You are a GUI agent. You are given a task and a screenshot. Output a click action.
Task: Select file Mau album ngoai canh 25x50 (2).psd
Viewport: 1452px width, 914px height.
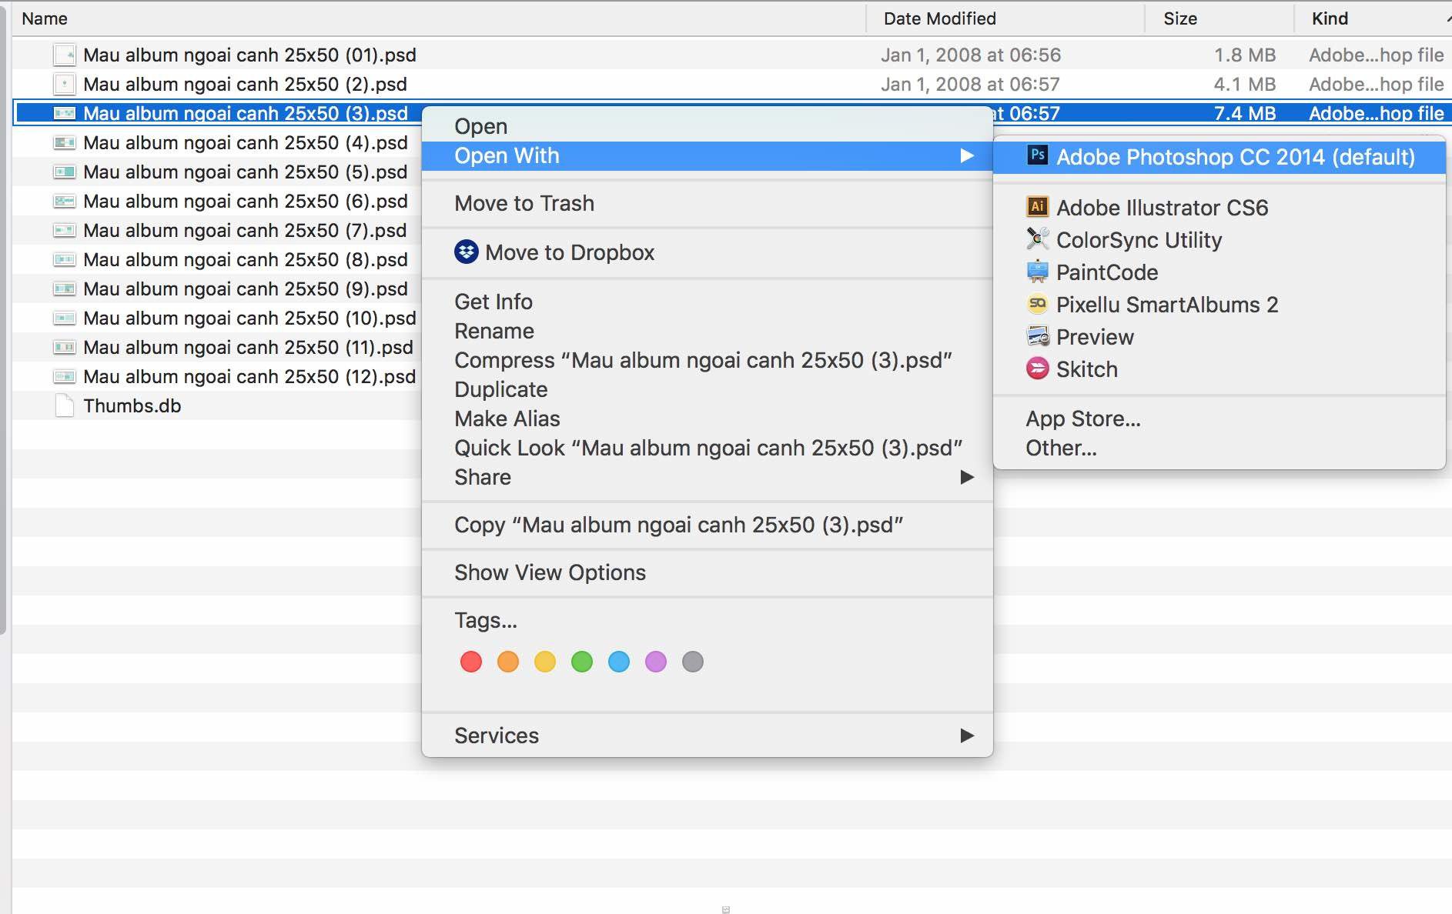pos(245,84)
